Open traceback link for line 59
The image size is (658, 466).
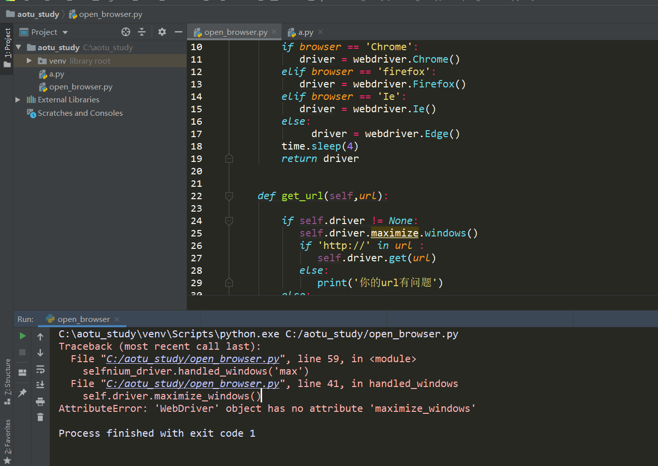click(x=193, y=359)
